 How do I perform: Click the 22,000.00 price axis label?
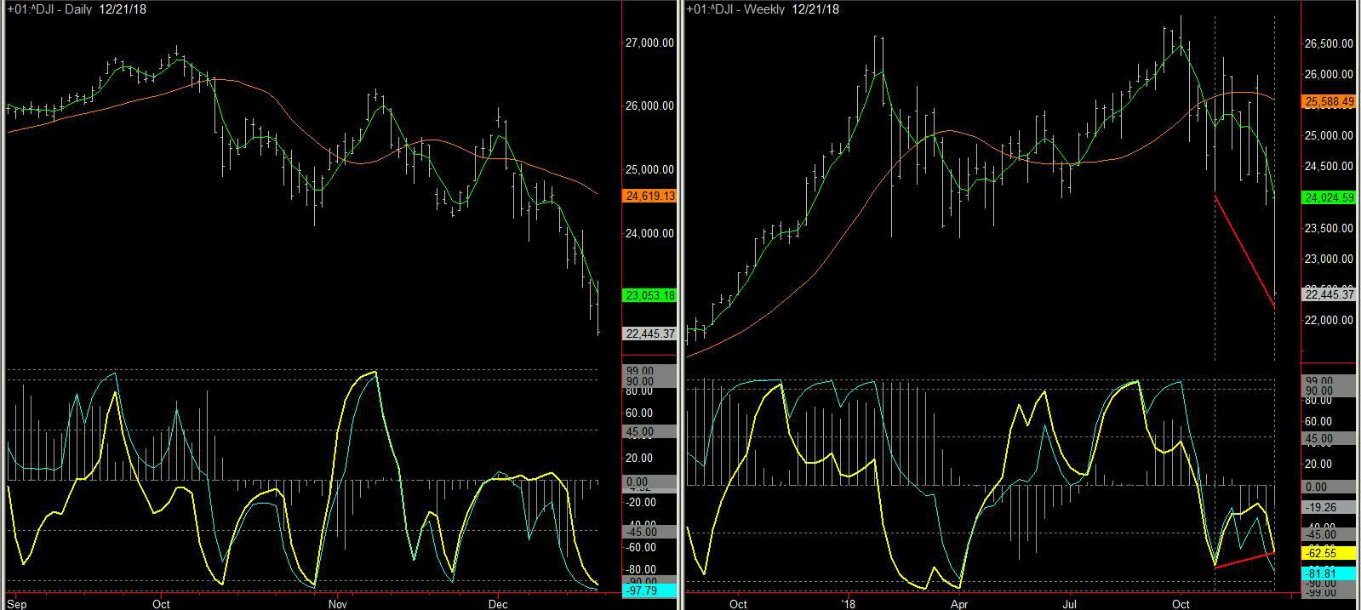tap(1329, 320)
